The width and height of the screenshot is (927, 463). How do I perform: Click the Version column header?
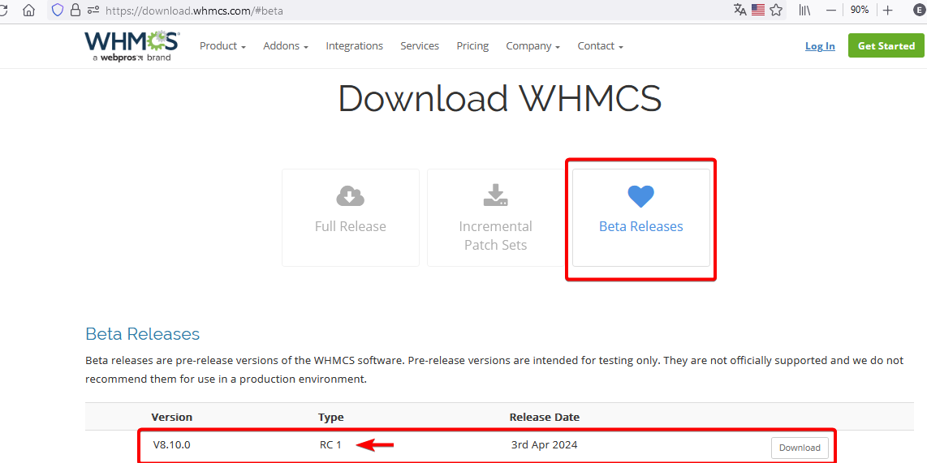pyautogui.click(x=172, y=417)
